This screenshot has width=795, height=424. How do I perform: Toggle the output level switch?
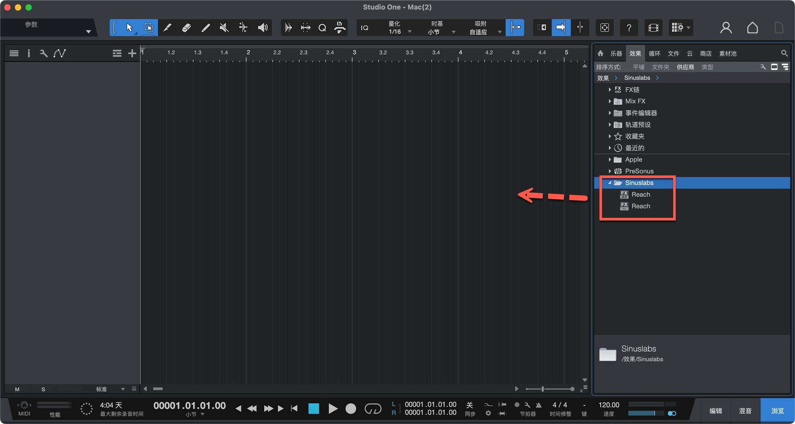(672, 413)
